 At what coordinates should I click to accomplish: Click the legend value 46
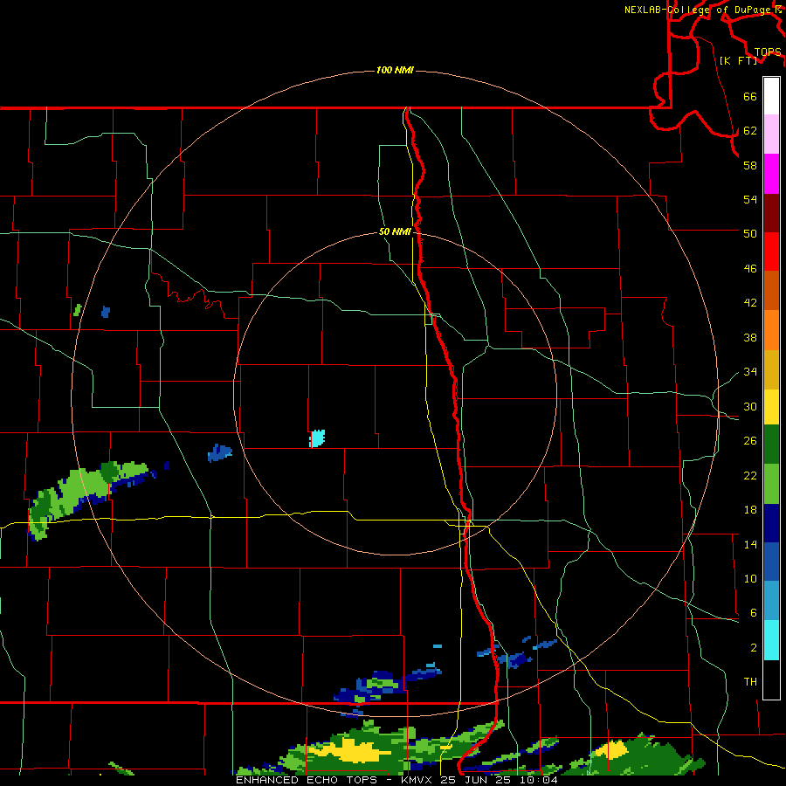750,268
